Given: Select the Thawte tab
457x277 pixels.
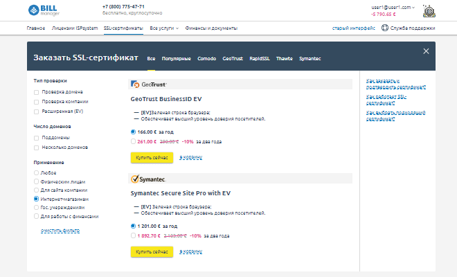Looking at the screenshot, I should (x=284, y=59).
